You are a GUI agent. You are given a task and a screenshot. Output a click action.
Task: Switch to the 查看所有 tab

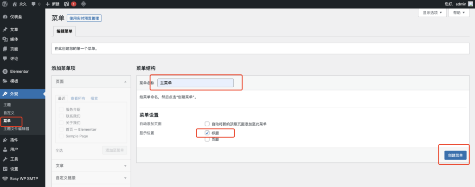[78, 98]
